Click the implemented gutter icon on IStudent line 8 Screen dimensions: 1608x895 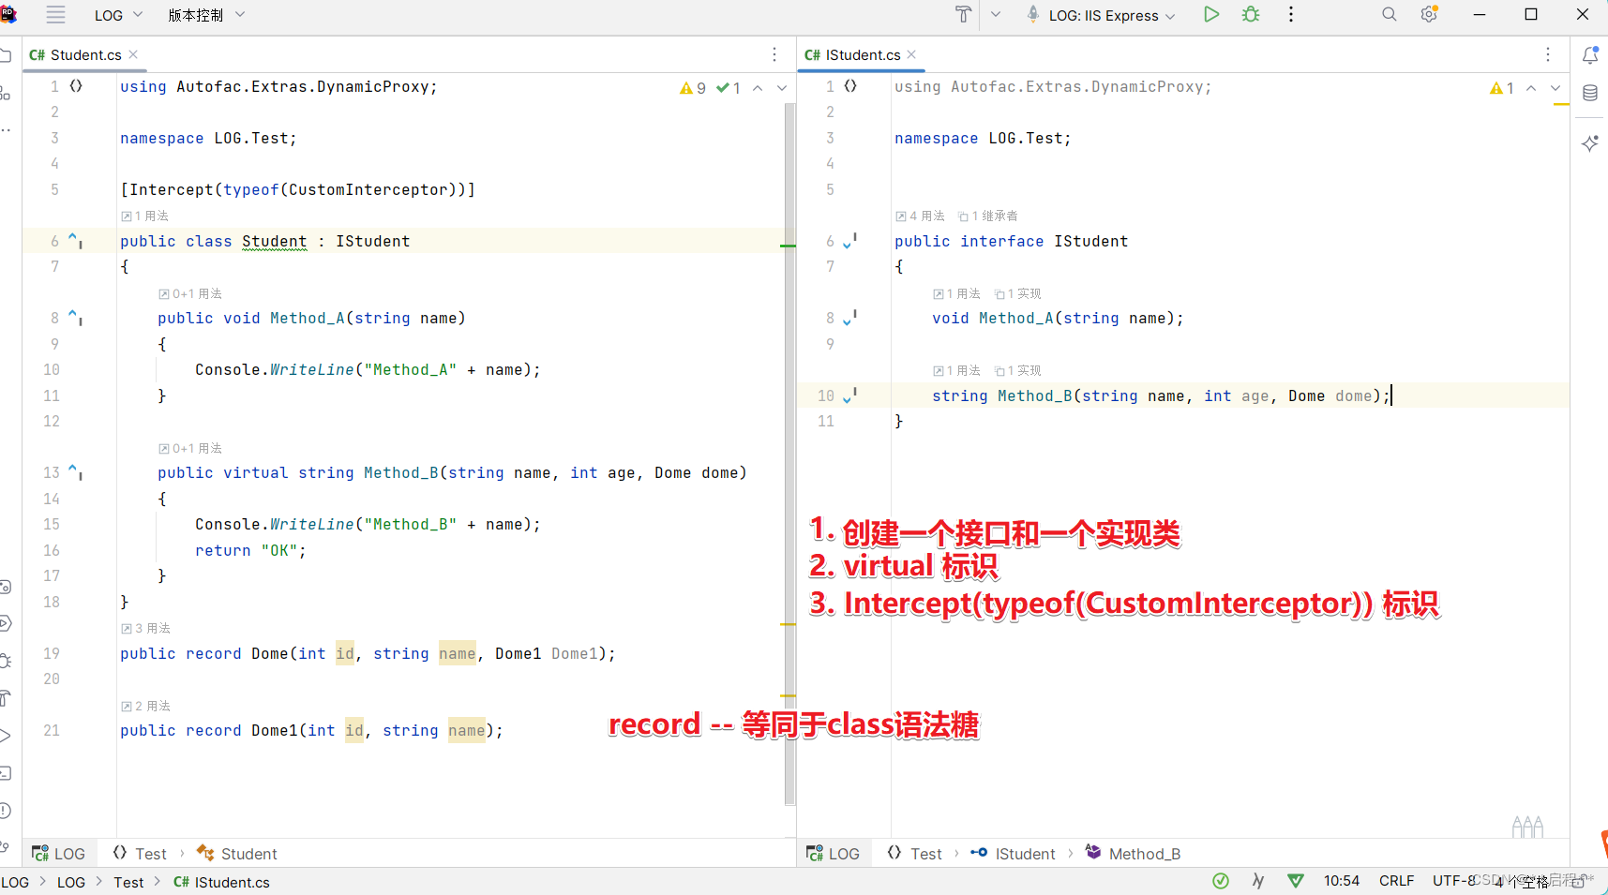[x=849, y=318]
